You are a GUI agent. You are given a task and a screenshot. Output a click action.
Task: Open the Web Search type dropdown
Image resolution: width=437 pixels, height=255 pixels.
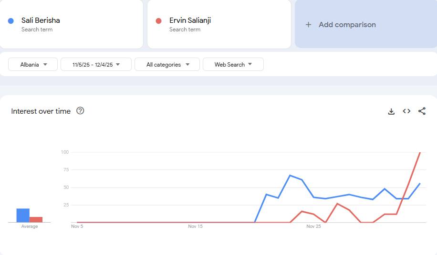pos(233,65)
